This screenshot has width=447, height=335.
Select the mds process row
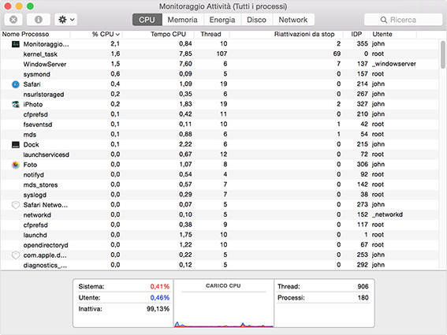coord(219,135)
